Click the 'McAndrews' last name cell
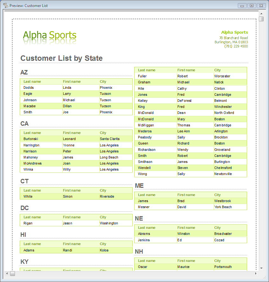The image size is (269, 282). tap(32, 163)
